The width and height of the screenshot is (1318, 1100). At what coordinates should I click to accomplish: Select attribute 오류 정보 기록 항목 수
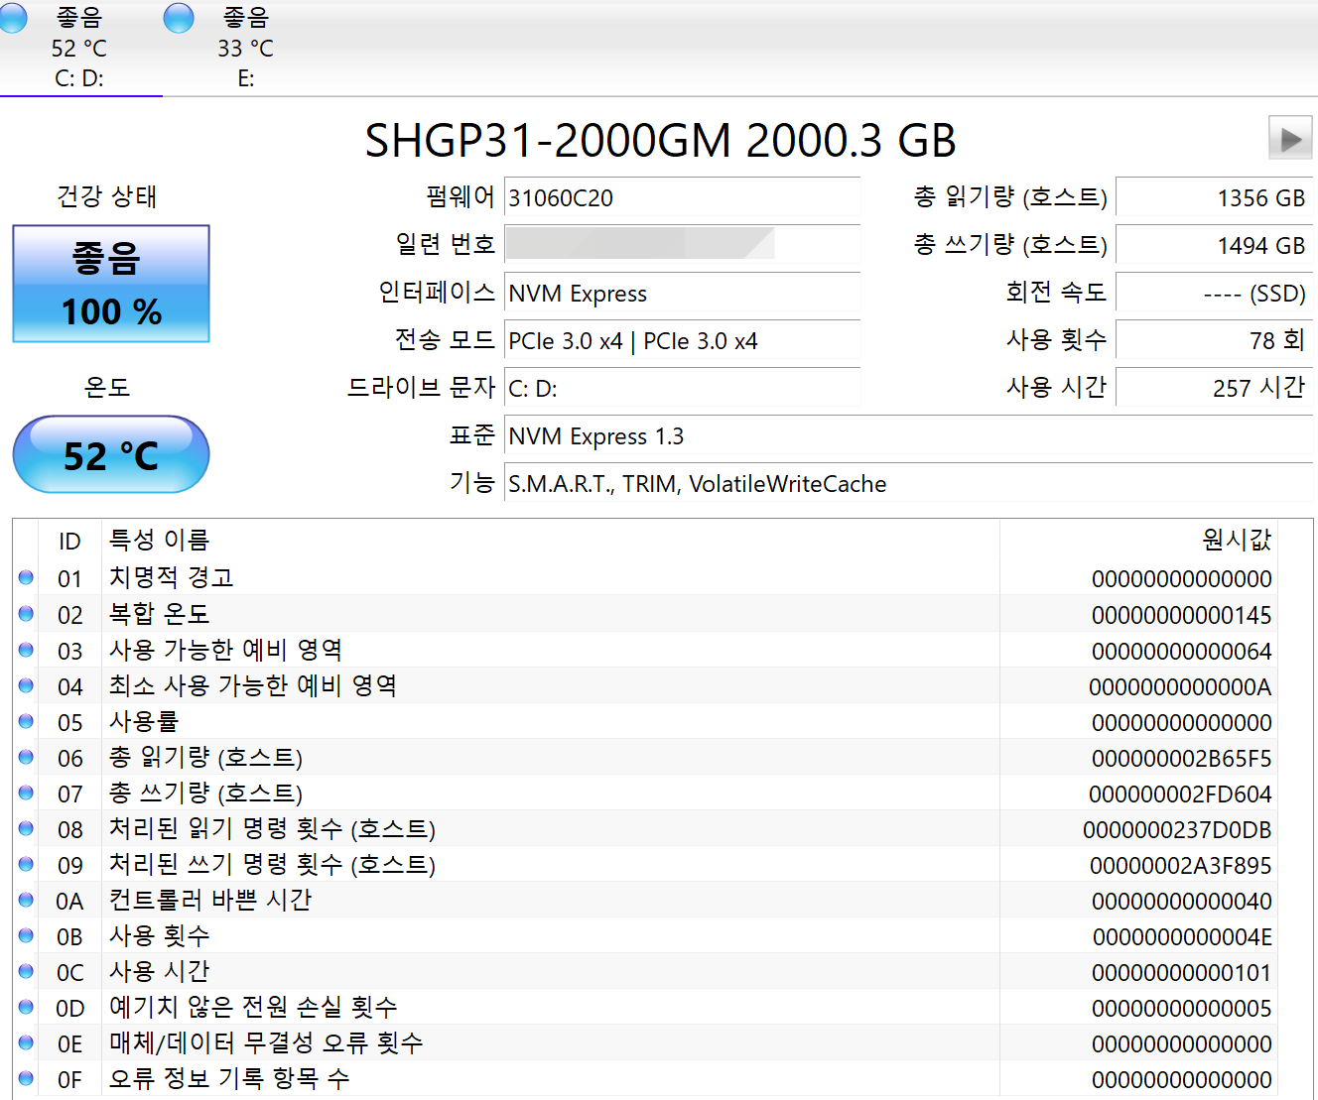point(229,1078)
